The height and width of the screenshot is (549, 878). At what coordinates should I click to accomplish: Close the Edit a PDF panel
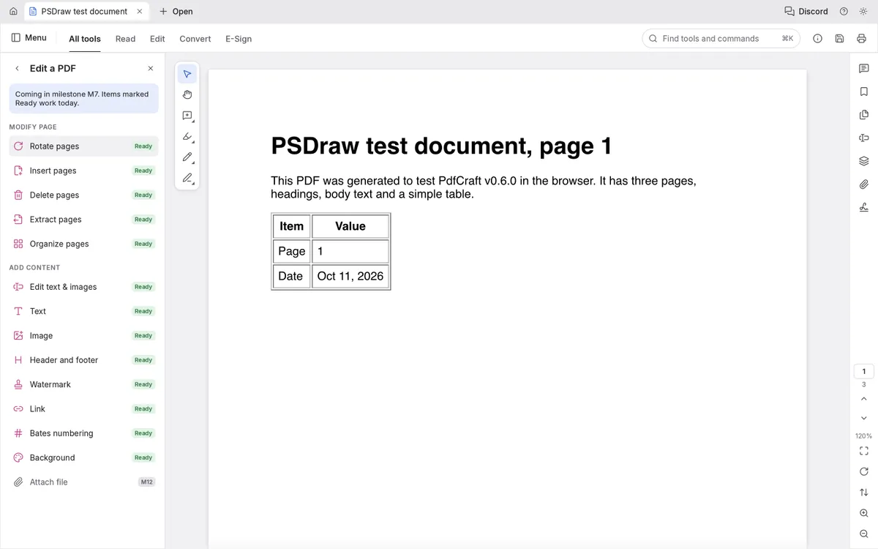(x=151, y=68)
